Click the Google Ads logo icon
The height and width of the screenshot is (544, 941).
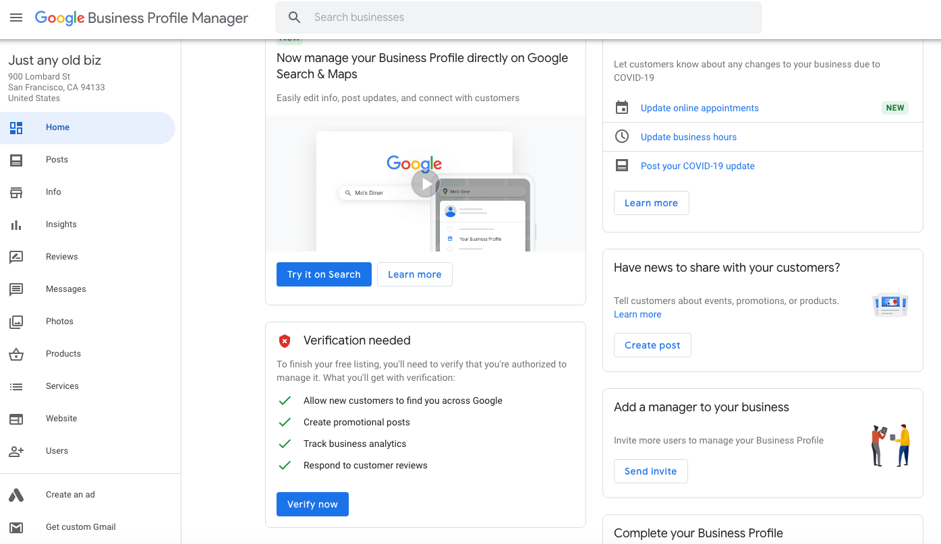(16, 495)
